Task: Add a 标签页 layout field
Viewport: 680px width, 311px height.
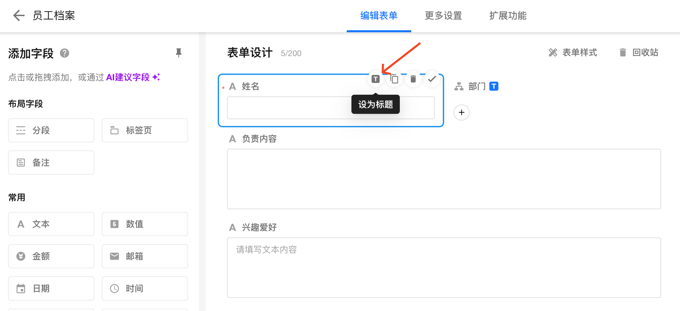Action: [x=145, y=130]
